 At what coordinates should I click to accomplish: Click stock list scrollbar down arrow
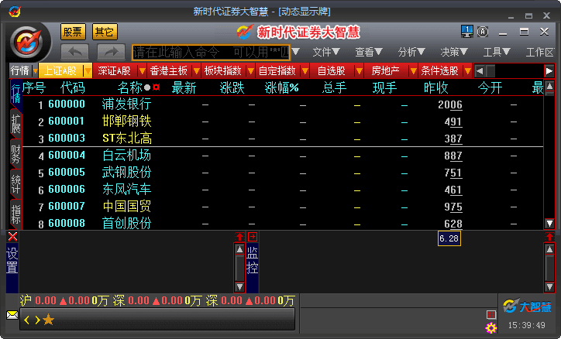549,224
